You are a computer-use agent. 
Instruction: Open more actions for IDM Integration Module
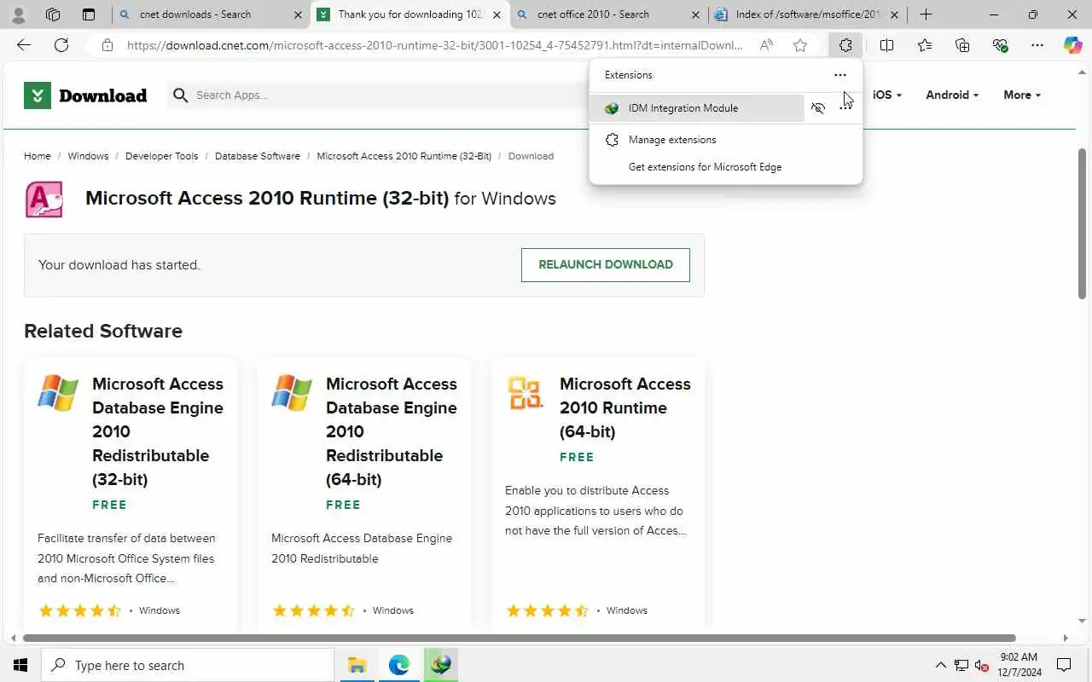click(x=845, y=108)
